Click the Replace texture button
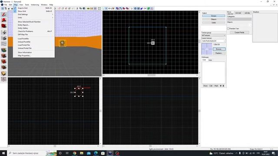The width and height of the screenshot is (278, 156). pyautogui.click(x=219, y=53)
